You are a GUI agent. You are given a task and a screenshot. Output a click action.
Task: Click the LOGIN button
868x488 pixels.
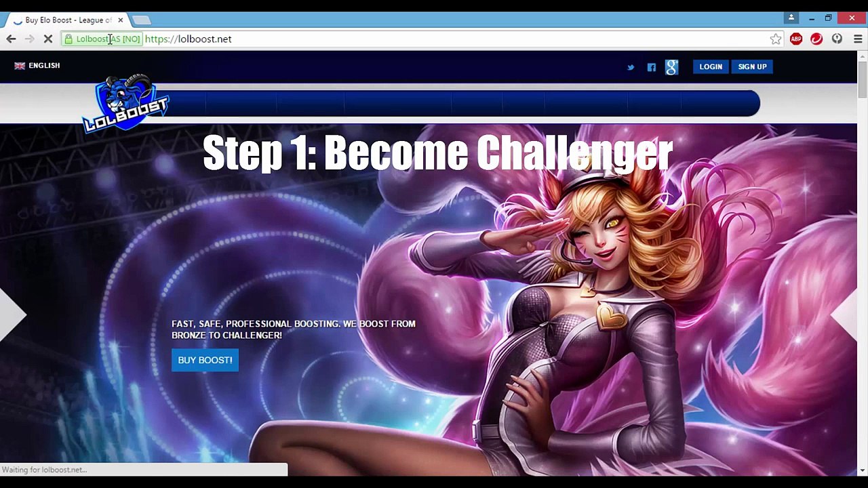(711, 66)
